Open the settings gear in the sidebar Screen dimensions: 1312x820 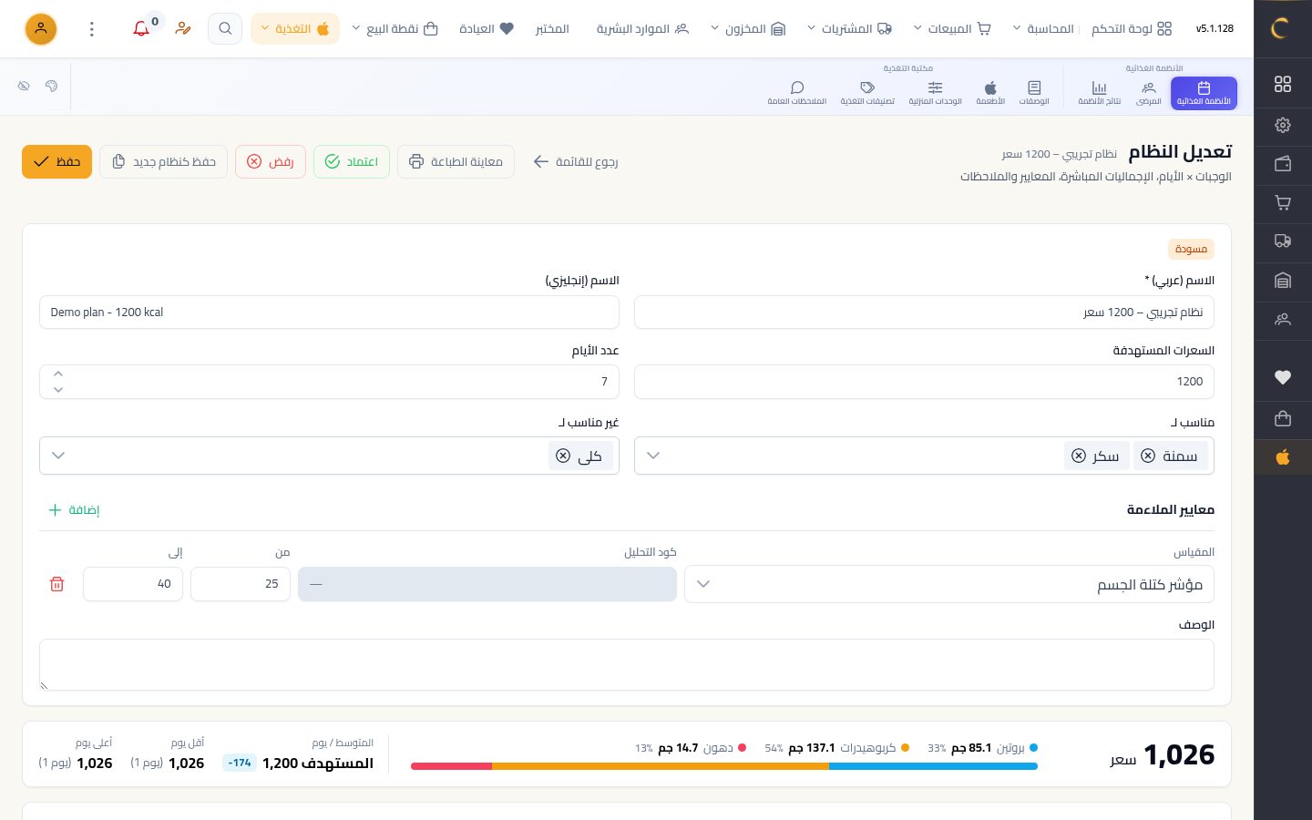[x=1283, y=125]
